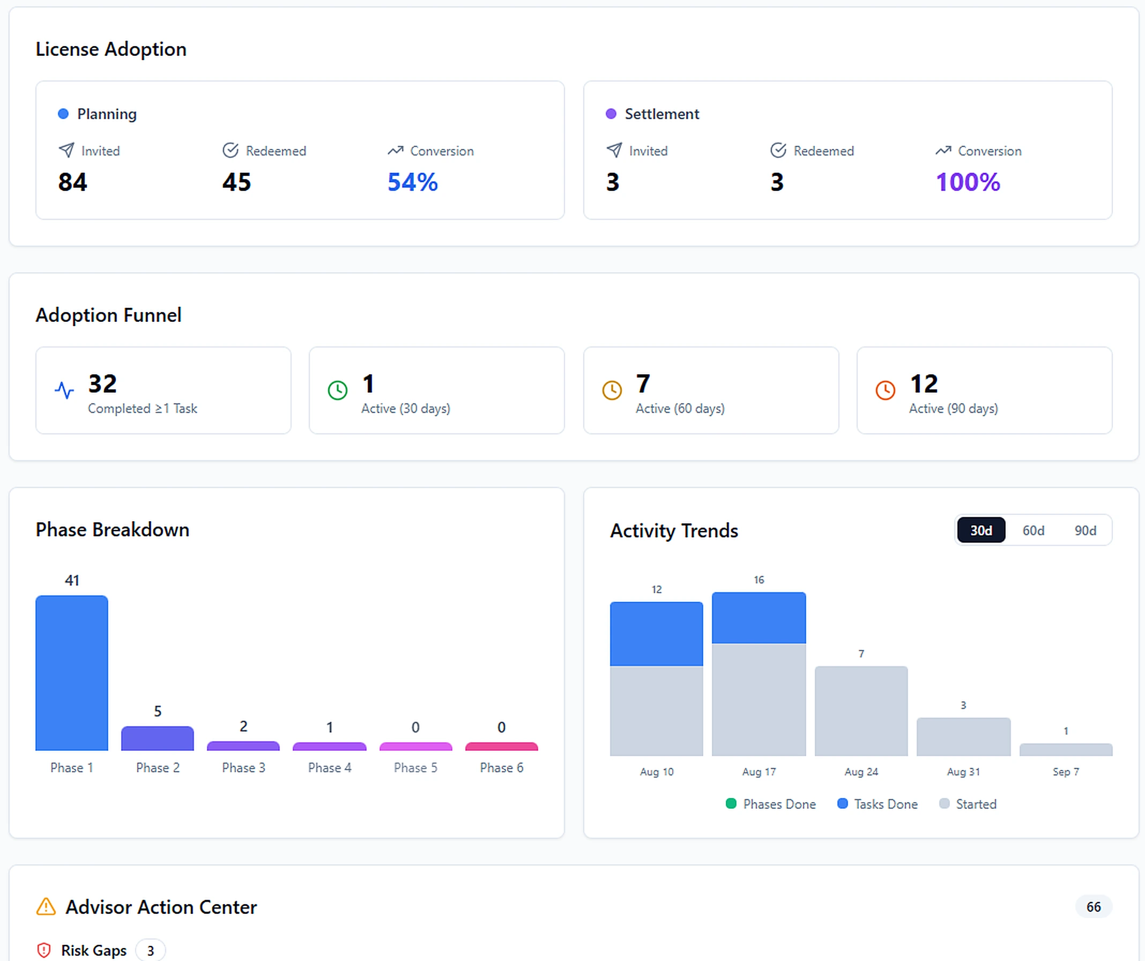
Task: Click the Settlement 100% conversion value
Action: click(968, 182)
